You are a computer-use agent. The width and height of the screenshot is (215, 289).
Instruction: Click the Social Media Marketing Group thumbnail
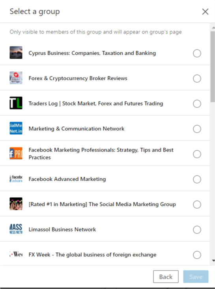pyautogui.click(x=16, y=204)
